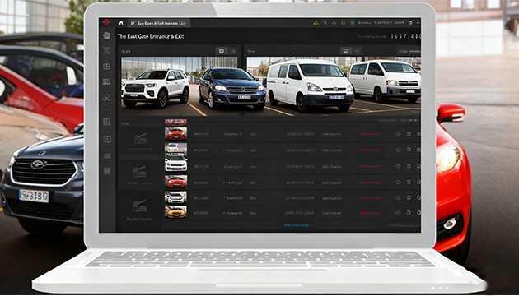Click the icon right of the warning triangle
Image resolution: width=519 pixels, height=296 pixels.
pos(325,22)
